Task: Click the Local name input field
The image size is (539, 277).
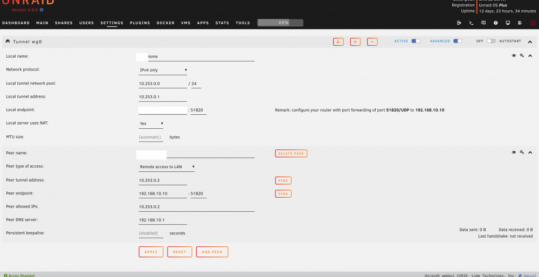Action: [x=196, y=57]
